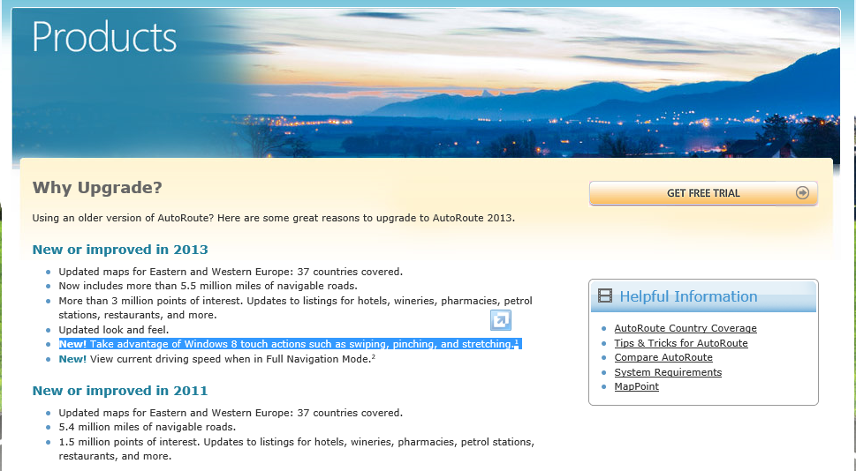Click the GET FREE TRIAL button
The height and width of the screenshot is (471, 856).
(702, 193)
